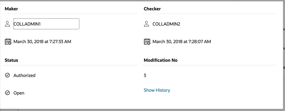Click the Open checkmark circle icon
This screenshot has height=111, width=285.
click(7, 93)
